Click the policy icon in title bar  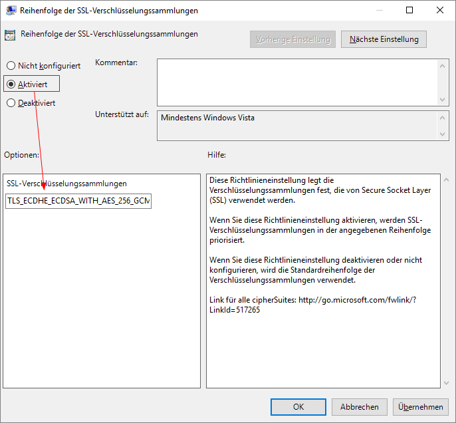pos(11,11)
